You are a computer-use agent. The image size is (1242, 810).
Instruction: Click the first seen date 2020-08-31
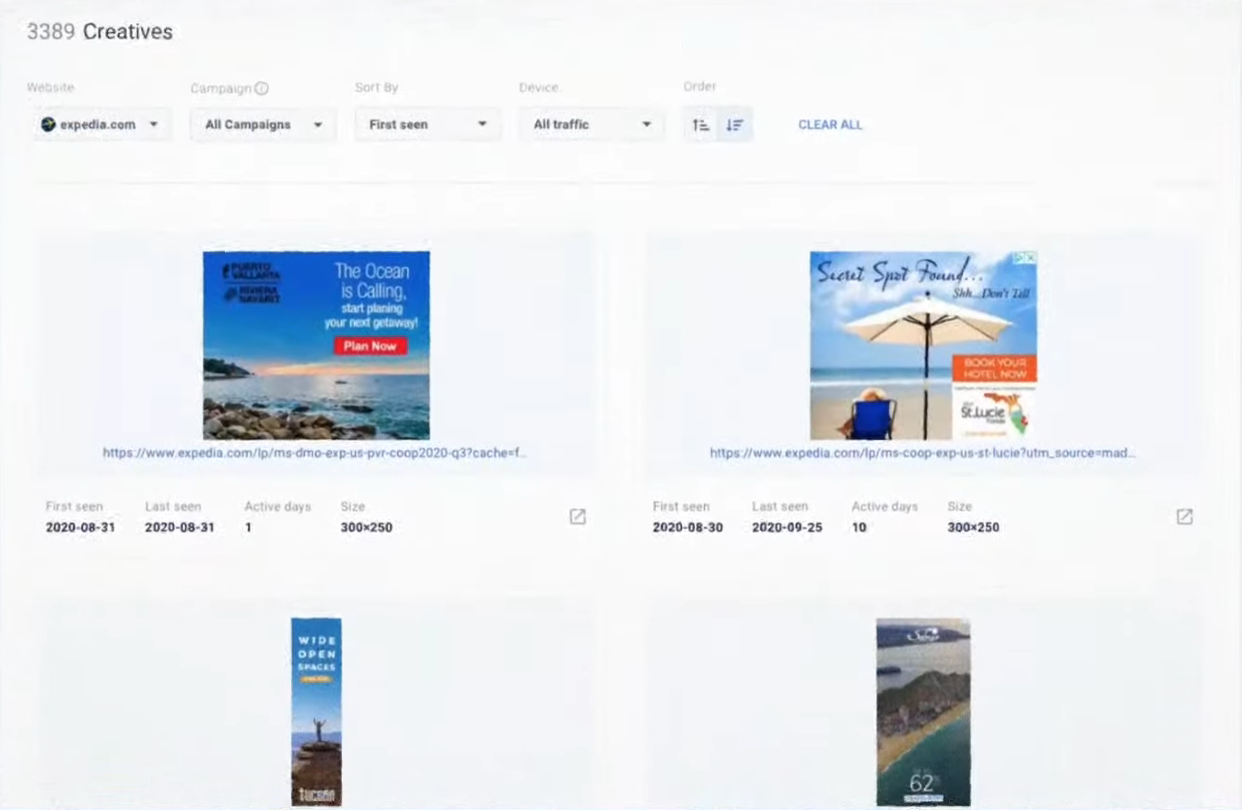[x=80, y=527]
